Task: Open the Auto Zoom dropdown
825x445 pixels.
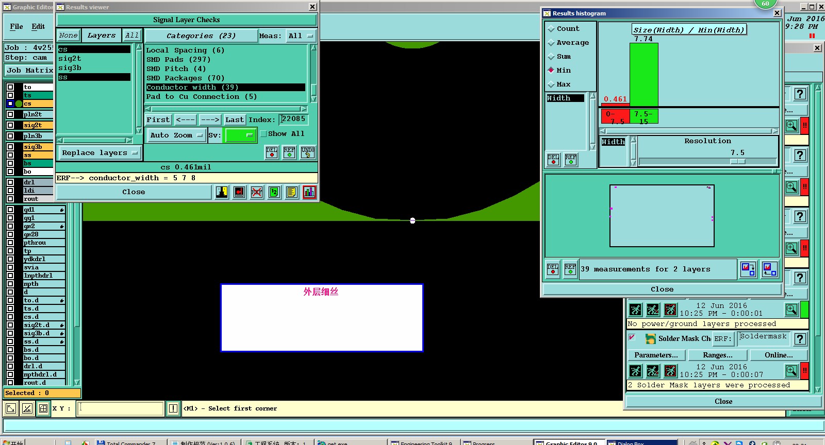Action: [176, 135]
